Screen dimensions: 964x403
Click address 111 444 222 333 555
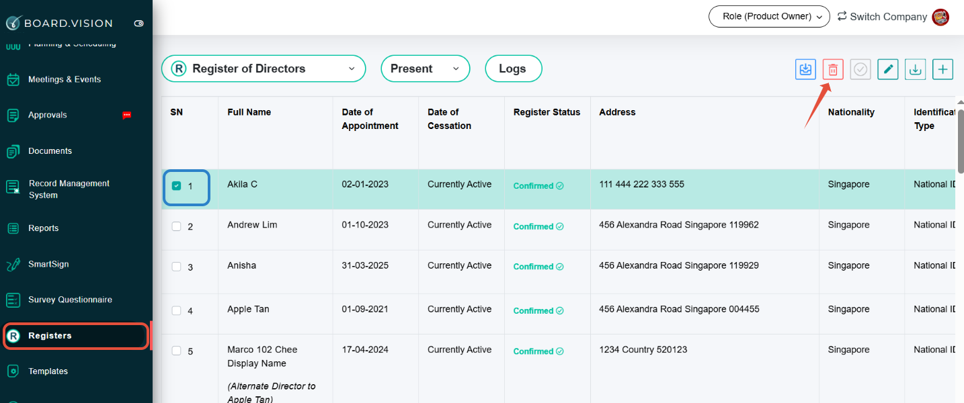click(641, 184)
